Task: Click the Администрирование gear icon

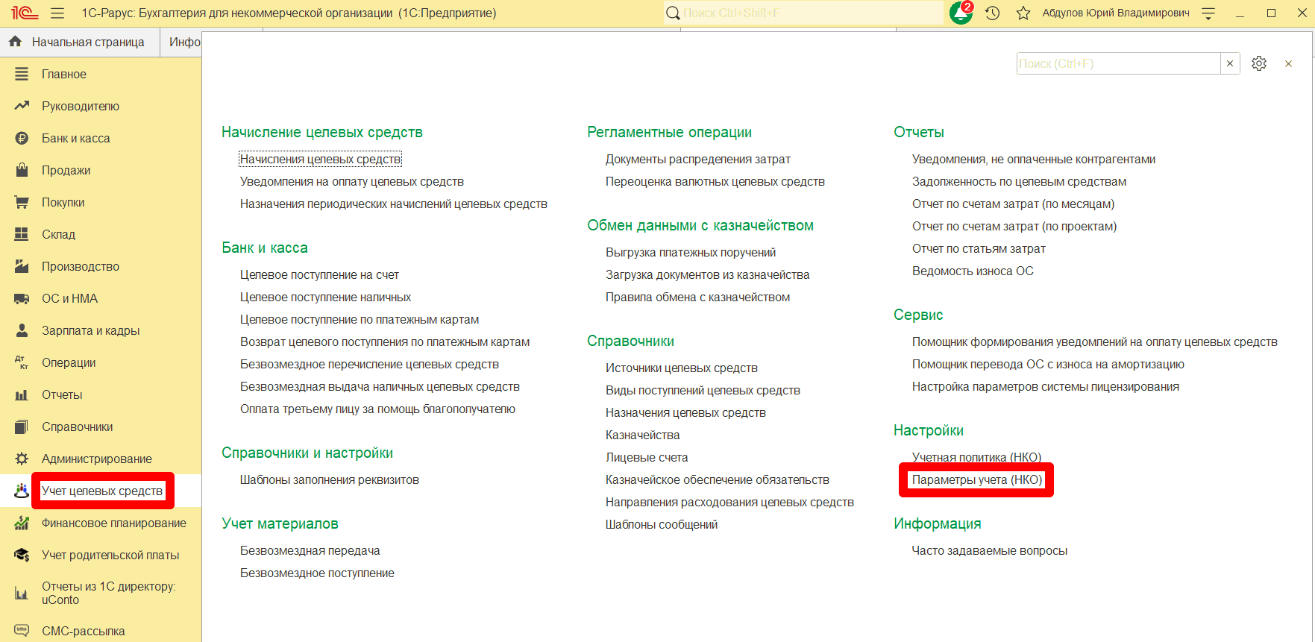Action: tap(22, 459)
